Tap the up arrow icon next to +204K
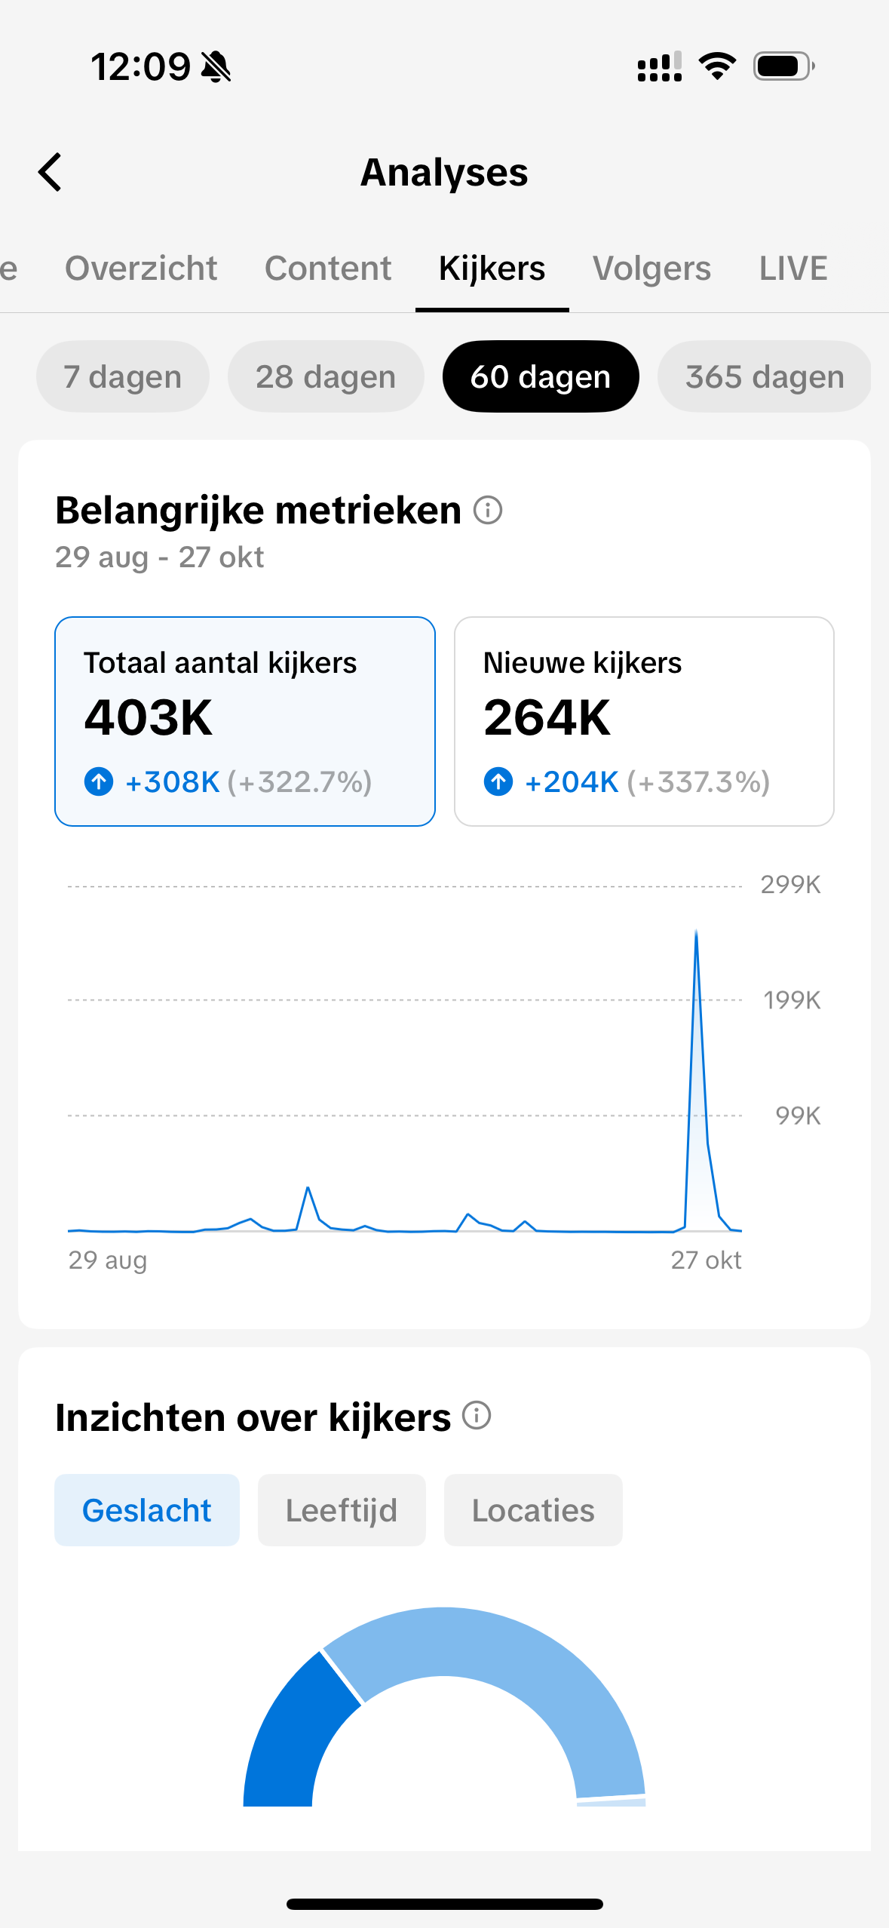This screenshot has width=889, height=1928. (x=498, y=781)
